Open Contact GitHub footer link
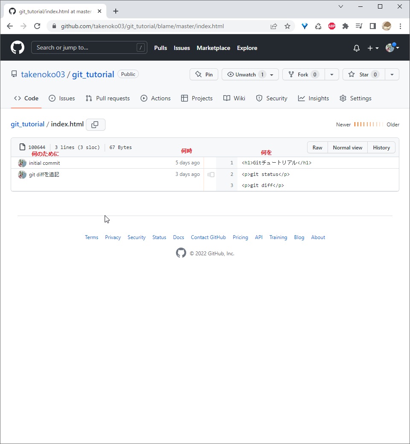410x444 pixels. click(208, 237)
